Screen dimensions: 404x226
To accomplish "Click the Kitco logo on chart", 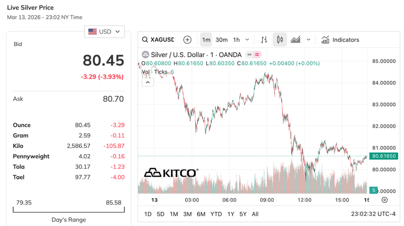I will (x=171, y=173).
